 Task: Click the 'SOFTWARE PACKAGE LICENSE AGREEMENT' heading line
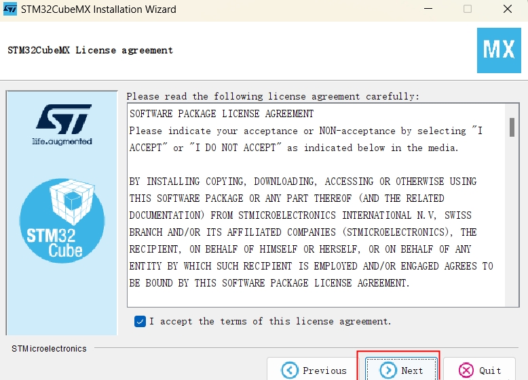221,114
